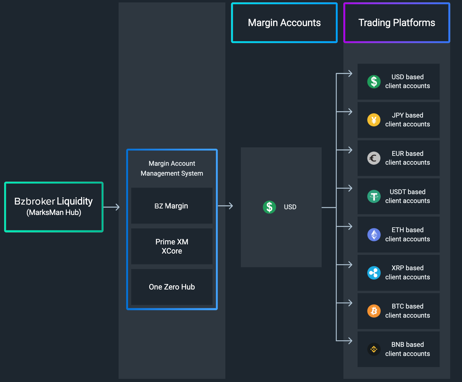Click the ETH based client accounts text

click(408, 234)
